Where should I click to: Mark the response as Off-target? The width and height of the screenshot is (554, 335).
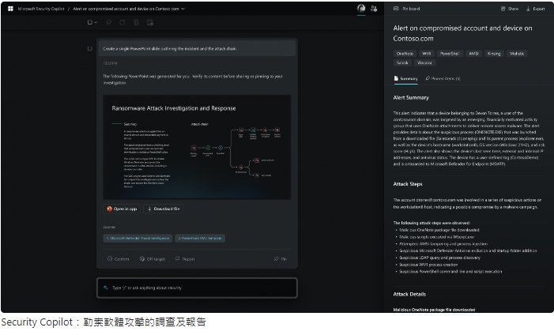coord(152,258)
